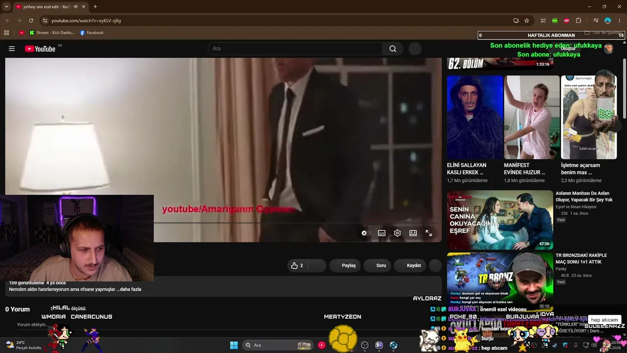This screenshot has height=353, width=627.
Task: Visit the "Eşref ve Nisan Hikayesi" channel
Action: pos(576,207)
